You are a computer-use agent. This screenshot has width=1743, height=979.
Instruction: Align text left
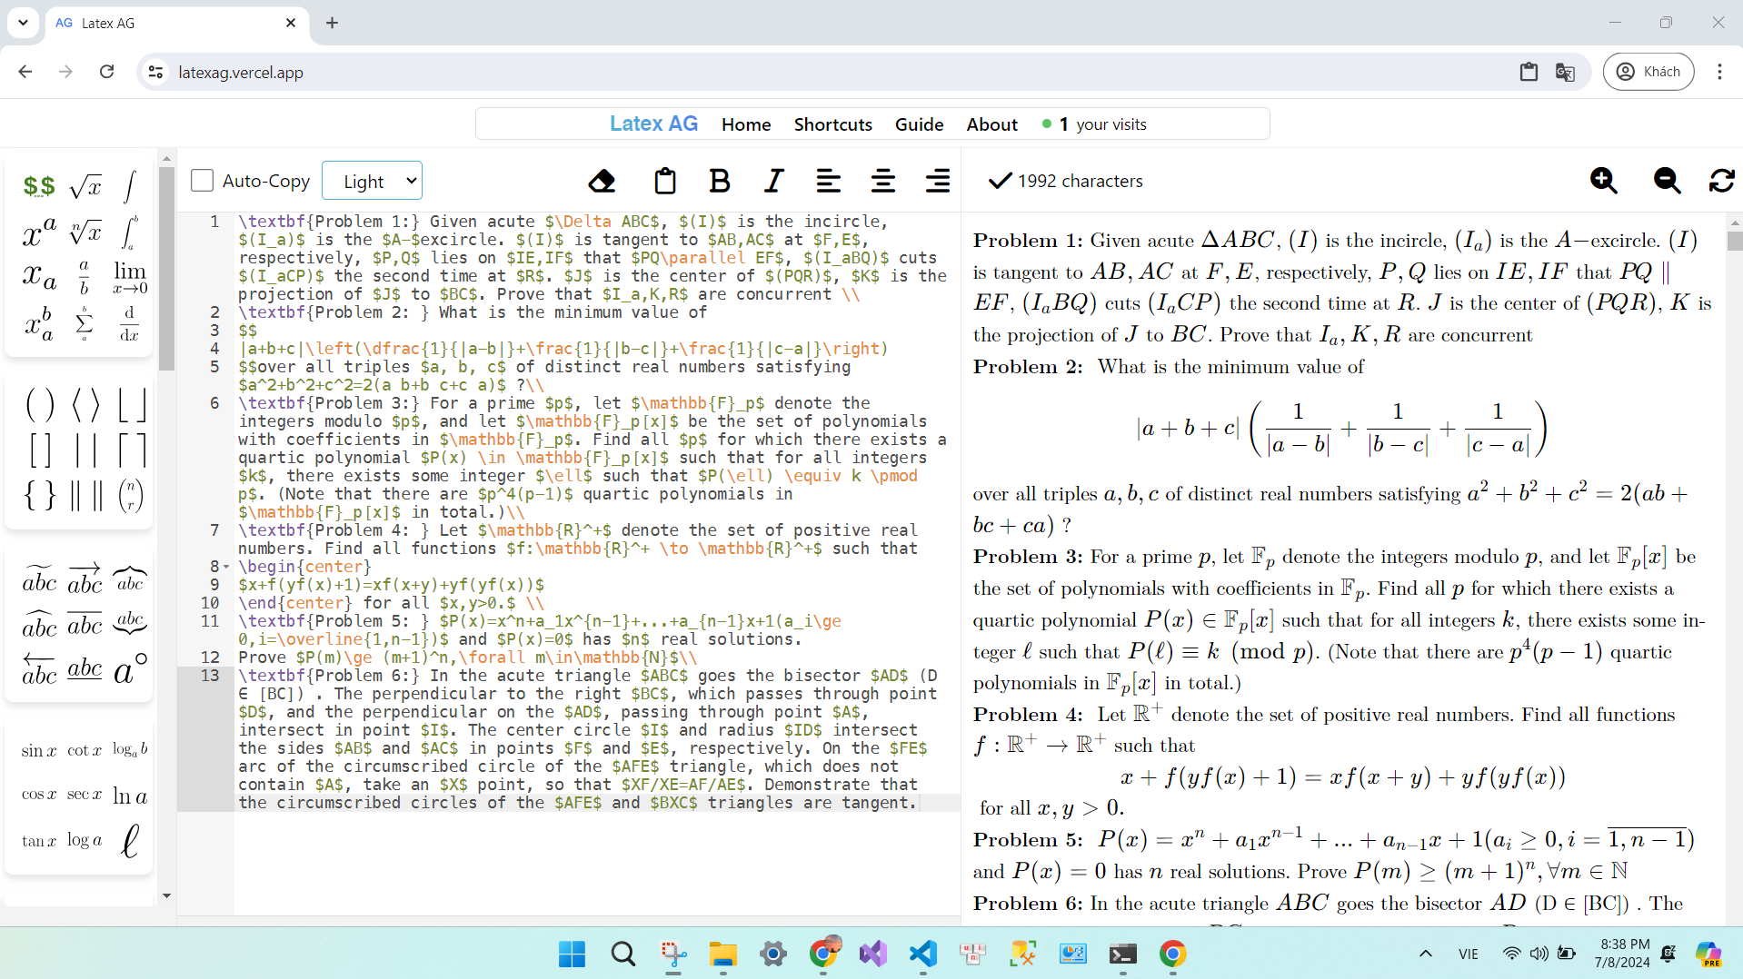(x=828, y=181)
